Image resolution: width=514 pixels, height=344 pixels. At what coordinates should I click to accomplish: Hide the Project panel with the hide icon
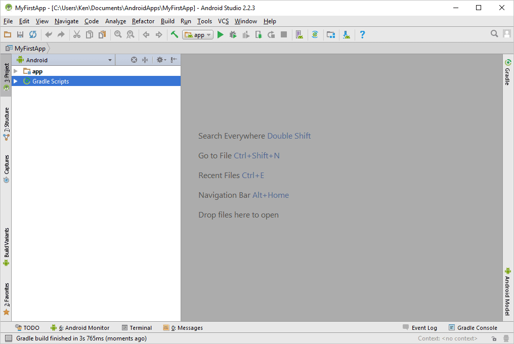(x=174, y=60)
